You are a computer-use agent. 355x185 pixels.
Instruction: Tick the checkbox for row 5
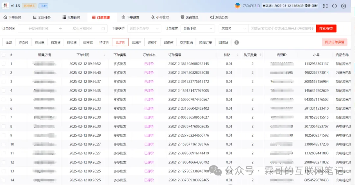(4, 99)
